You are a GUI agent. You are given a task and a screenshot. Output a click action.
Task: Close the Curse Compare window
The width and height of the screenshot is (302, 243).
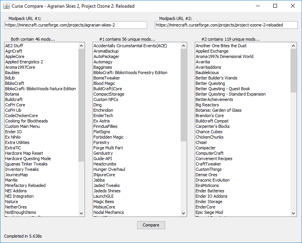pyautogui.click(x=293, y=6)
